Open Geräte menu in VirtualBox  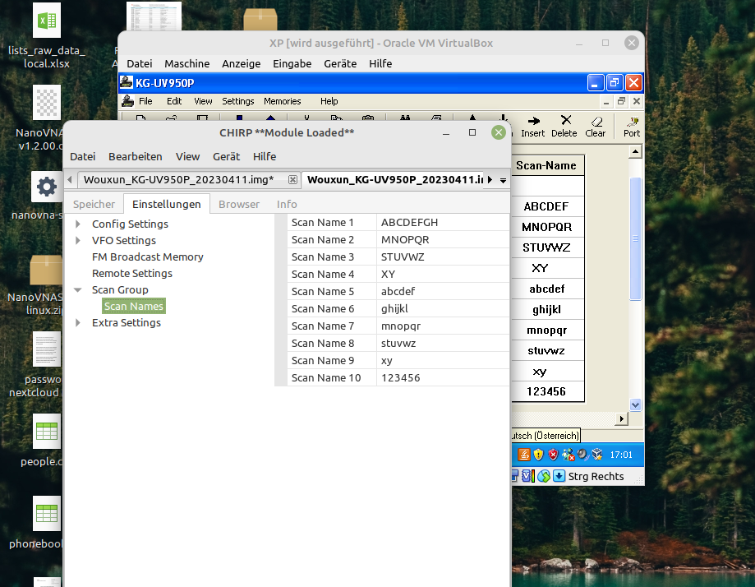click(340, 63)
